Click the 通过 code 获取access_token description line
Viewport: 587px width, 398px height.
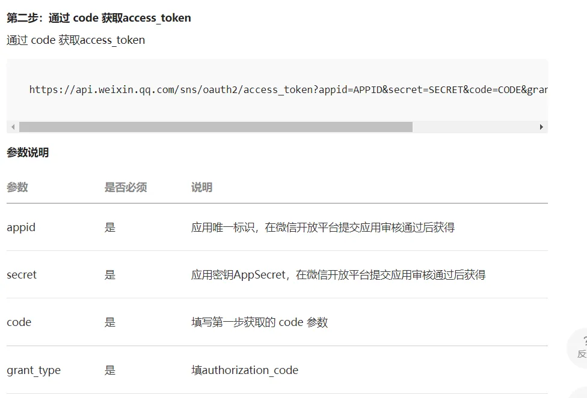pos(75,40)
